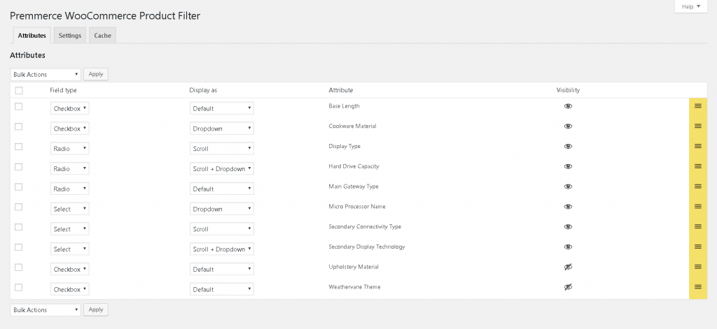Hide the Cookware Material attribute via eye icon

[x=568, y=126]
